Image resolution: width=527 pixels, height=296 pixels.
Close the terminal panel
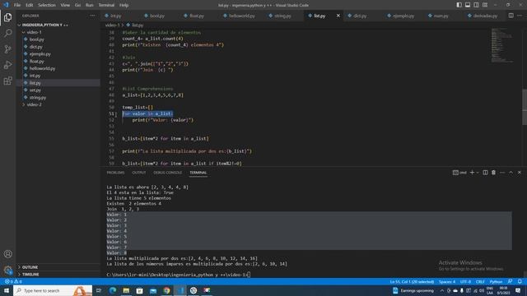click(x=520, y=173)
